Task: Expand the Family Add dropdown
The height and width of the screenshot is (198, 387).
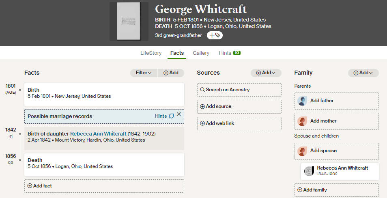Action: (x=363, y=73)
